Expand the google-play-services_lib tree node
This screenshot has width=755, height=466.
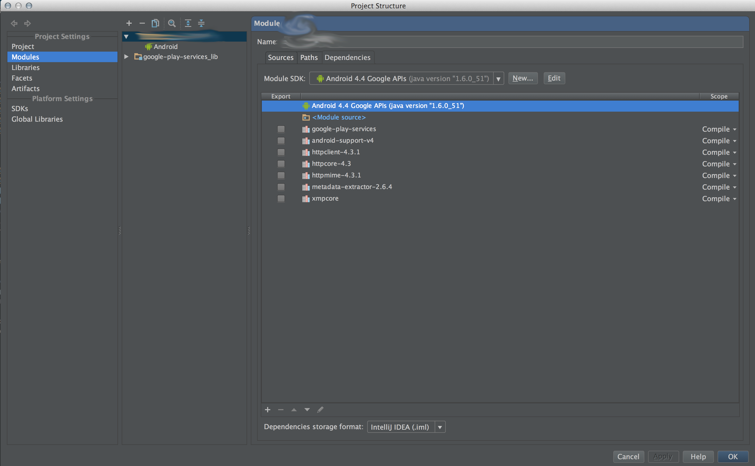point(126,57)
